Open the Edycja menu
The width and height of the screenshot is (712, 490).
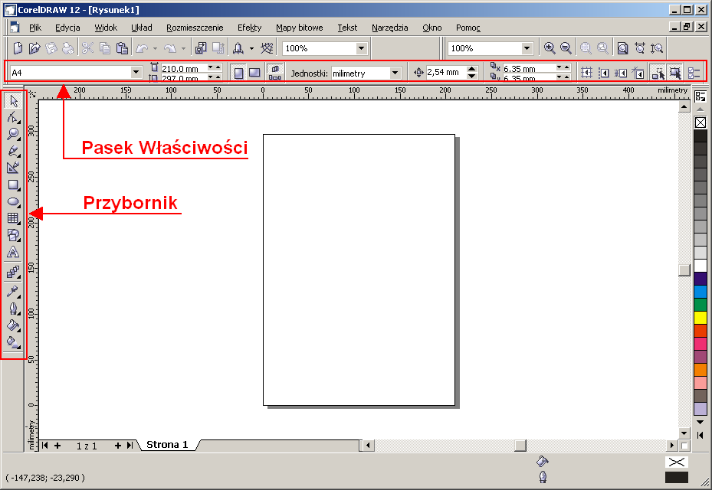click(x=67, y=28)
